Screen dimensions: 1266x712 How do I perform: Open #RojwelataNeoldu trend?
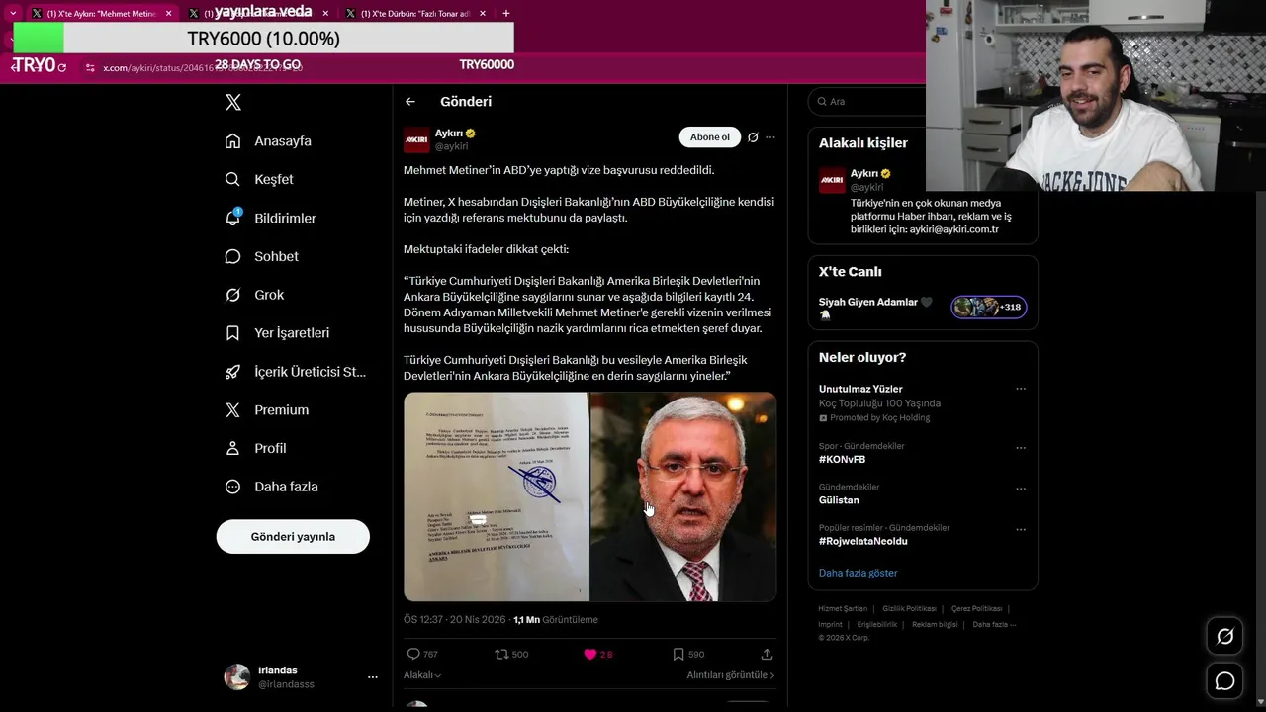point(862,541)
